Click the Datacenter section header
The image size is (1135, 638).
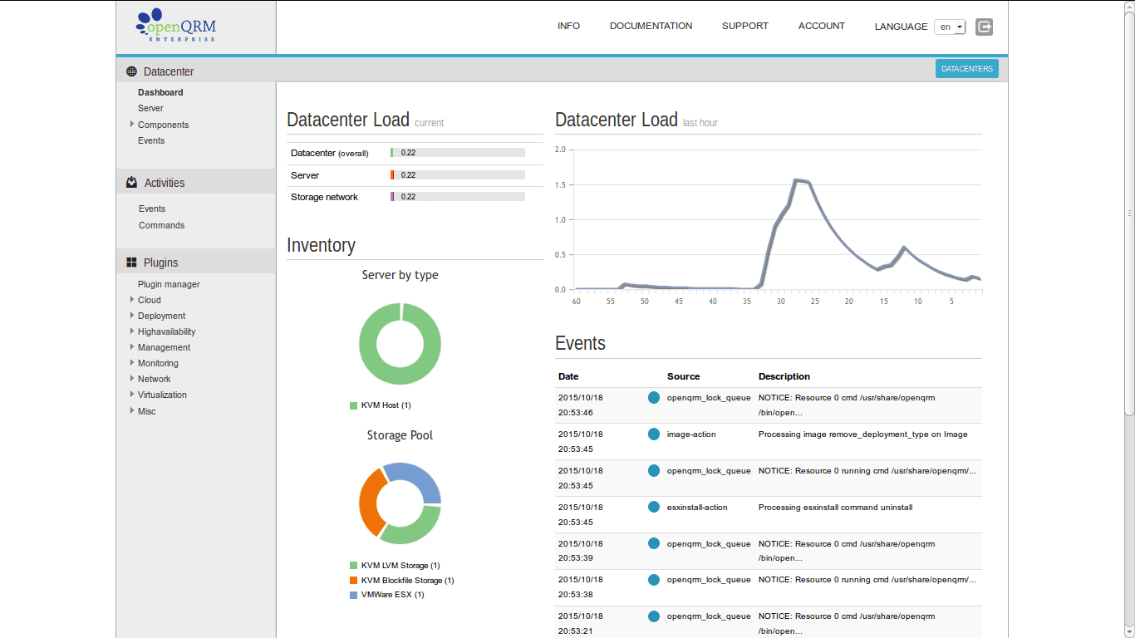pos(196,71)
